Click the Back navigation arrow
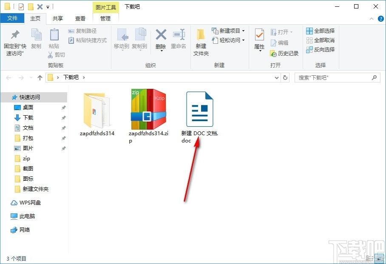Image resolution: width=386 pixels, height=264 pixels. pyautogui.click(x=9, y=78)
